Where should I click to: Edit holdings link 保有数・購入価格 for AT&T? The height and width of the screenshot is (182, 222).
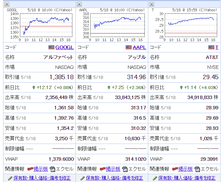pos(187,178)
